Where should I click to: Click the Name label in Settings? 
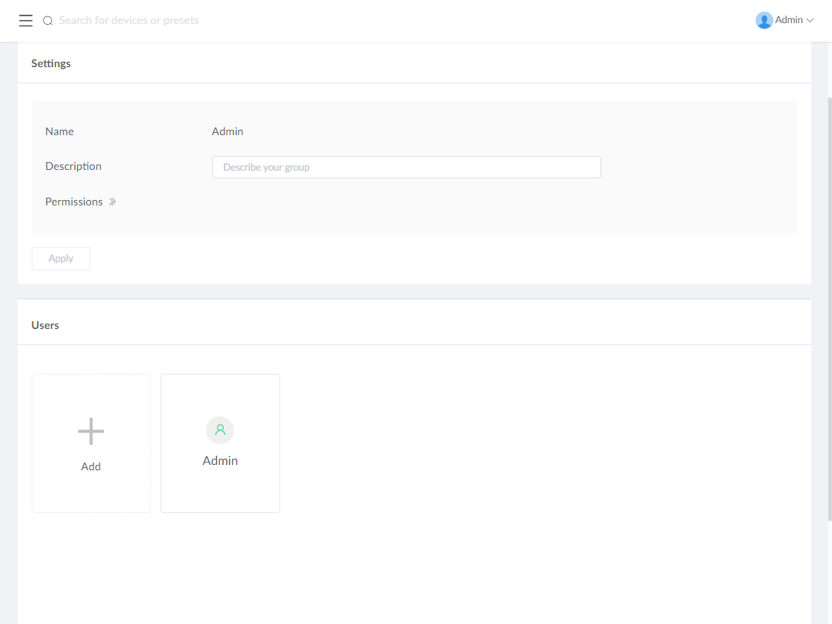[59, 131]
